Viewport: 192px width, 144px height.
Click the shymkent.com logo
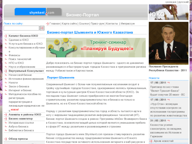[38, 12]
